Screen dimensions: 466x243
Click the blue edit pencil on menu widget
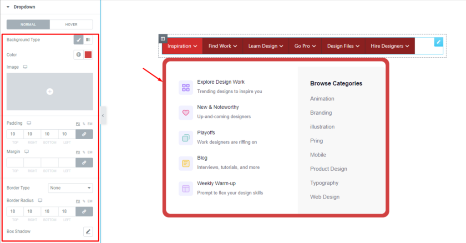point(438,42)
